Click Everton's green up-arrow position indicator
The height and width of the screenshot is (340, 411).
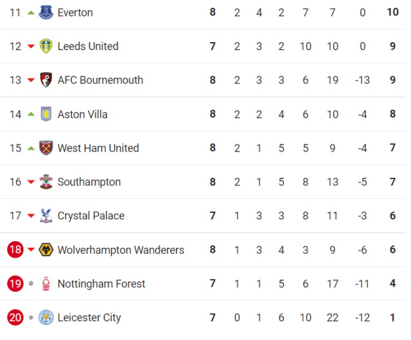tap(31, 12)
